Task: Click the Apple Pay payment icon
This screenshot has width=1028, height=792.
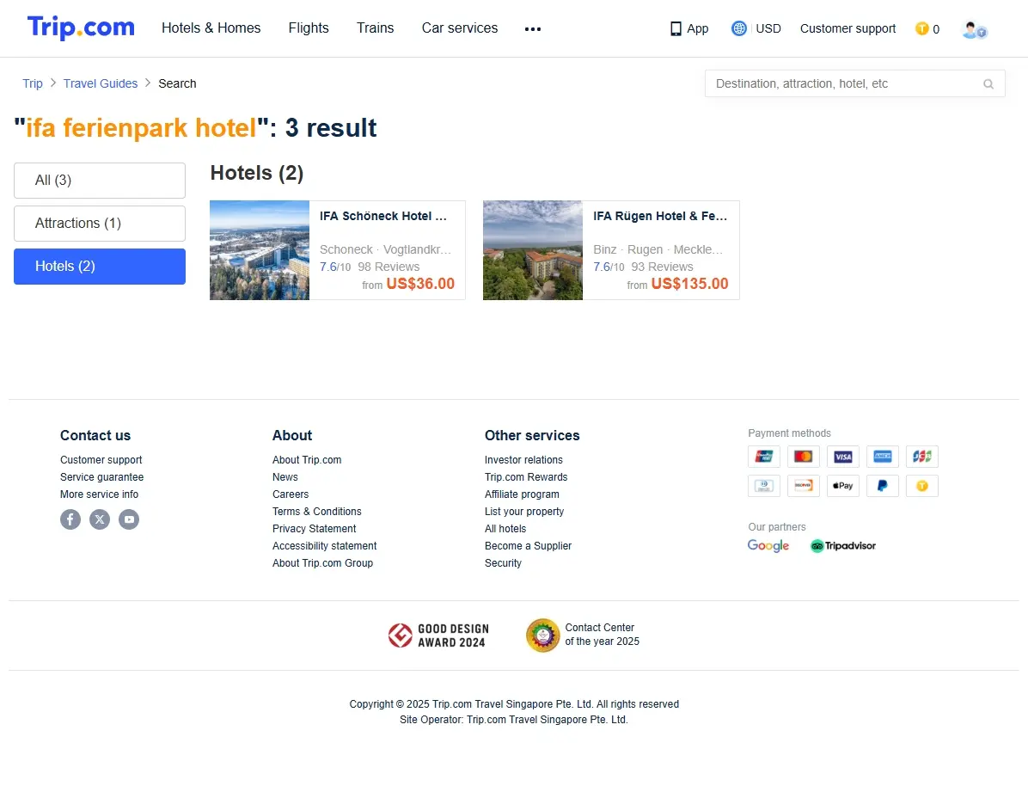Action: point(843,486)
